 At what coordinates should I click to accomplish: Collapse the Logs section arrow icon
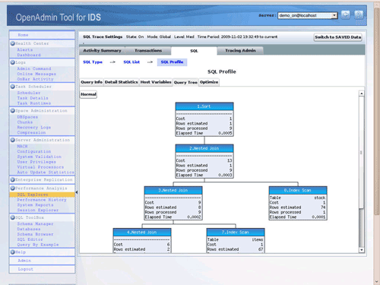click(x=13, y=62)
